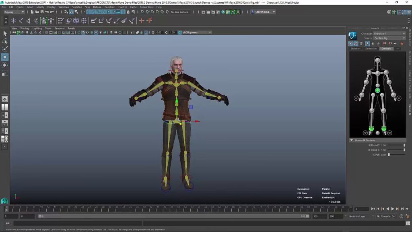Toggle the sRGB gamma color management button
412x232 pixels.
pos(180,32)
